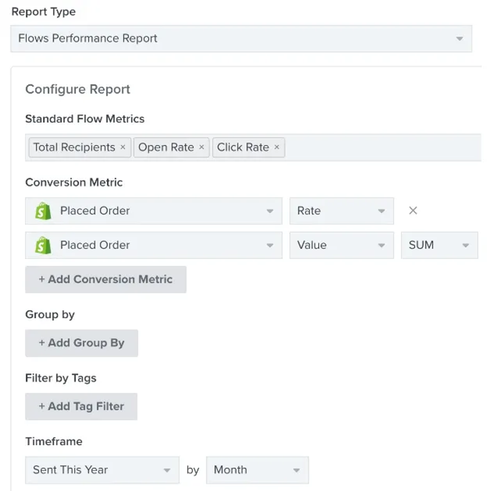
Task: Remove the Total Recipients metric tag
Action: tap(123, 147)
